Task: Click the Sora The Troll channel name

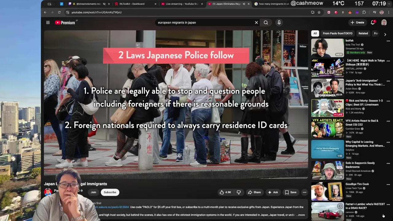Action: click(x=353, y=45)
